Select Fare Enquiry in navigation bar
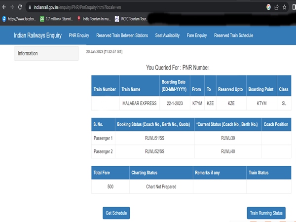Image resolution: width=296 pixels, height=222 pixels. point(197,36)
